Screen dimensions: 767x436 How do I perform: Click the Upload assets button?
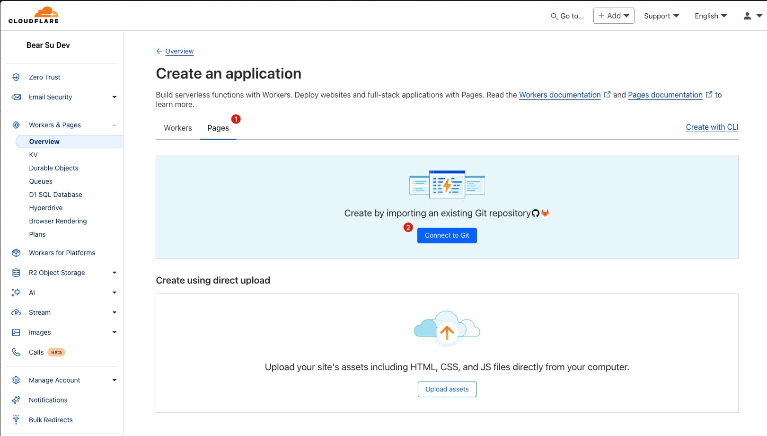click(447, 389)
